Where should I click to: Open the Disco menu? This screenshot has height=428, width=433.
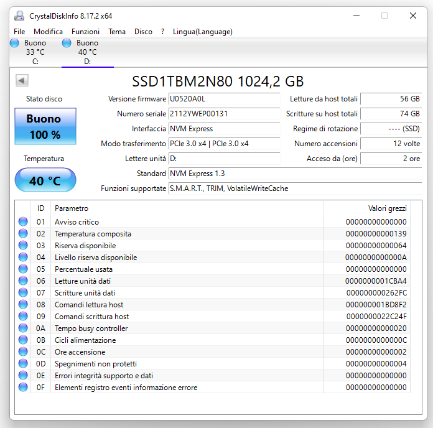point(143,32)
